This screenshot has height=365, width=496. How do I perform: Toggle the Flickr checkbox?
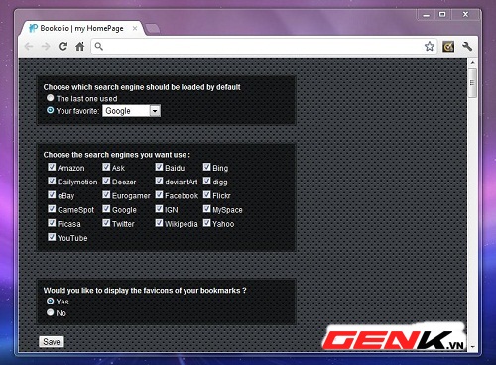(207, 194)
